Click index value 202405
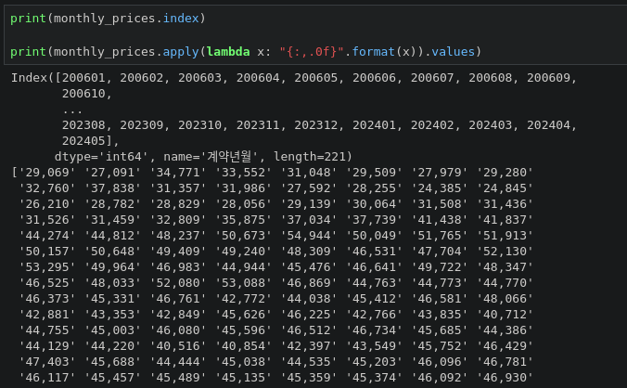Screen dimensions: 627x388 [83, 141]
